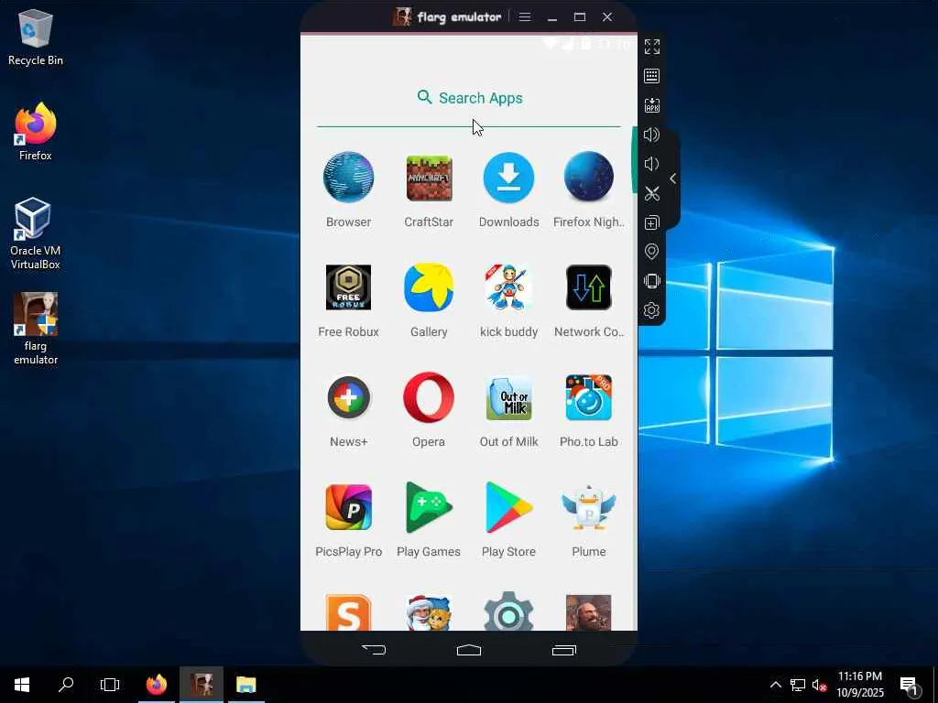This screenshot has height=703, width=938.
Task: Click the install APK sidebar icon
Action: click(652, 105)
